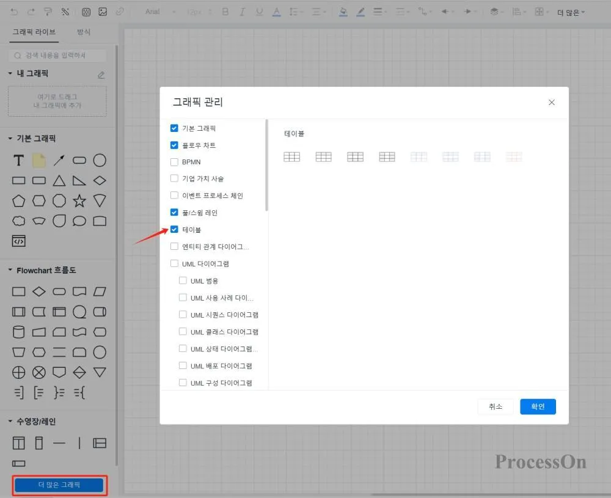Screen dimensions: 611x498
Task: Collapse the 수영장/레인 section
Action: point(10,421)
